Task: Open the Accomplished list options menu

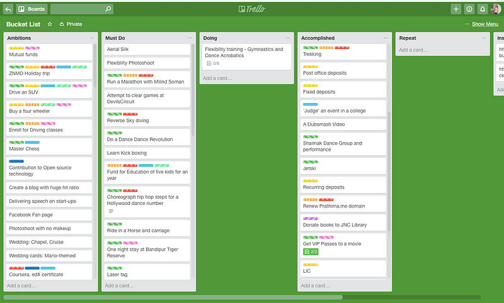Action: coord(385,38)
